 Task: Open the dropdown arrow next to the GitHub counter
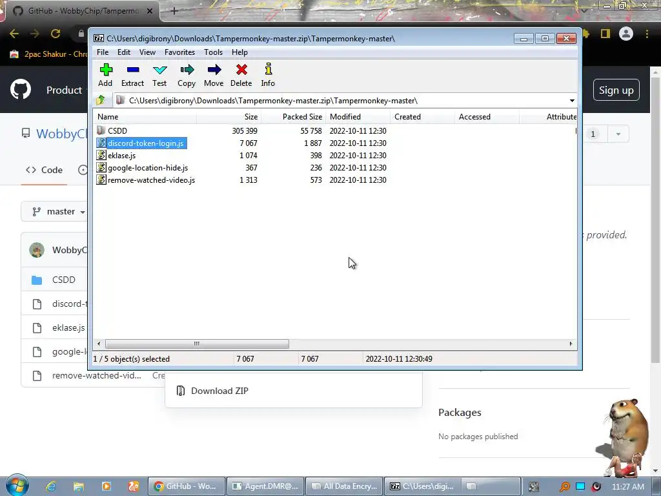[x=618, y=134]
